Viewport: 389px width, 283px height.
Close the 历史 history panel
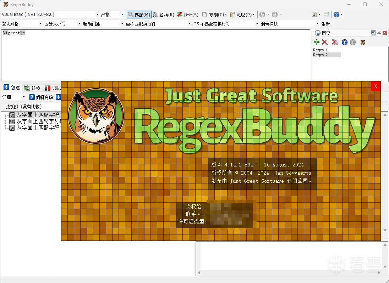pyautogui.click(x=385, y=33)
